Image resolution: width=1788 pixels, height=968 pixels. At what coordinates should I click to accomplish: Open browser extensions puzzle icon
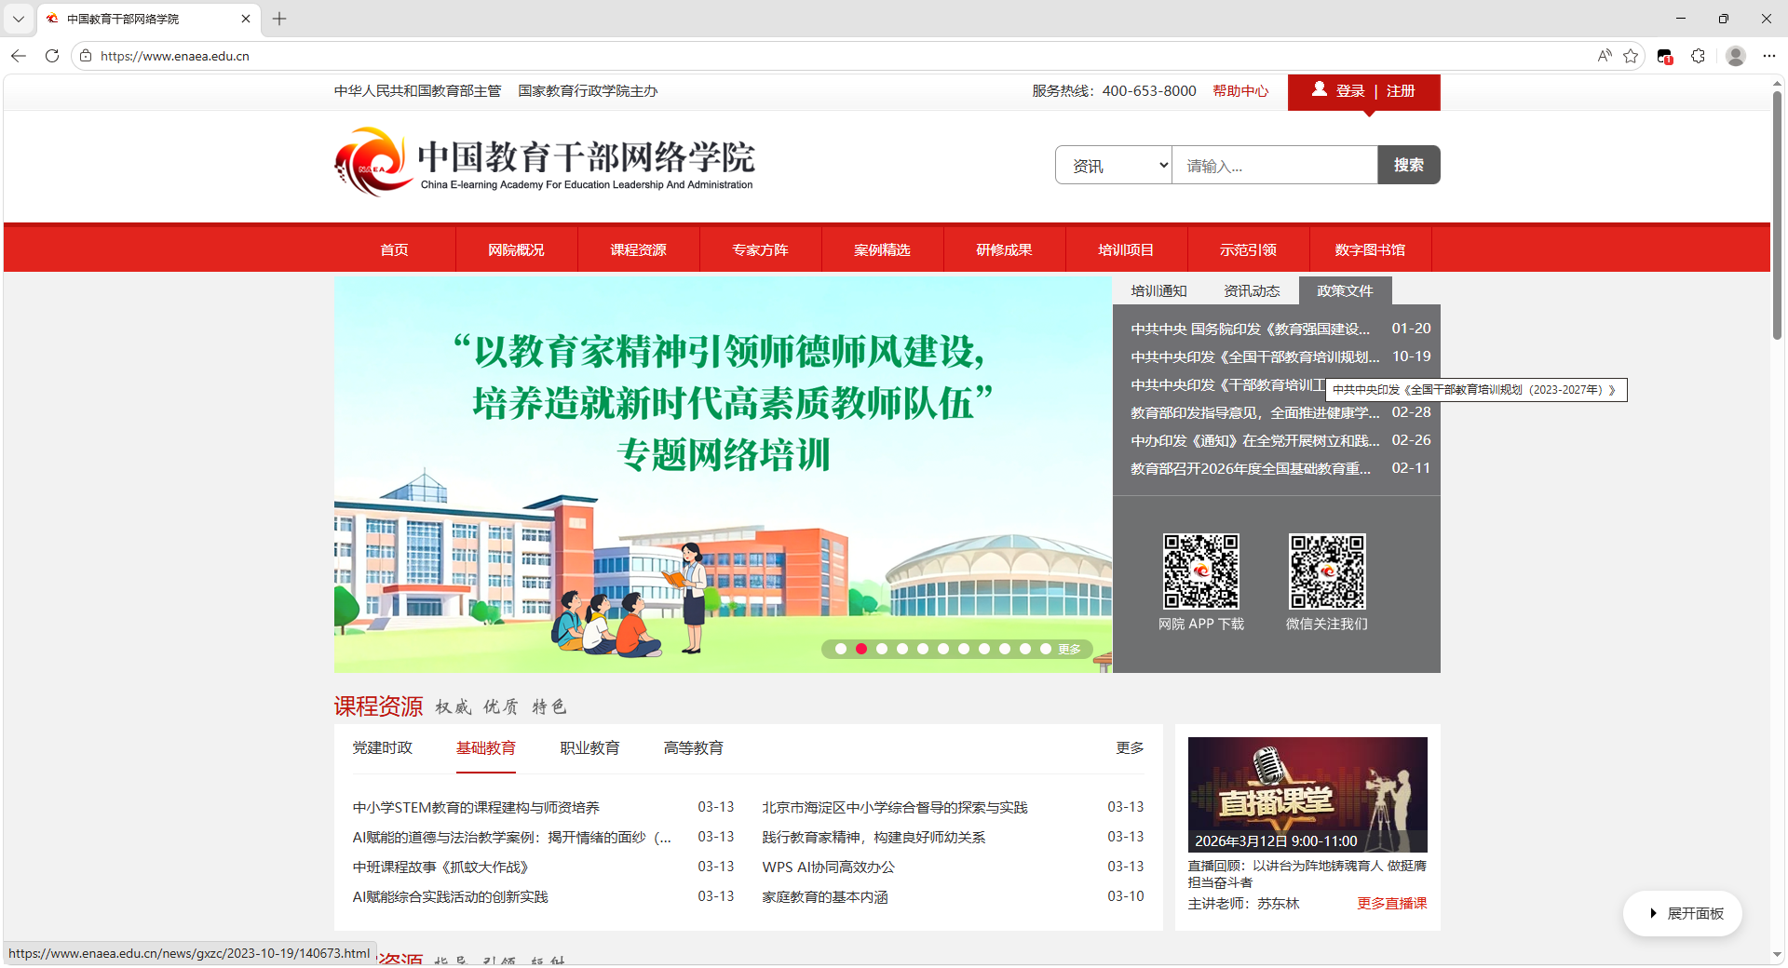(x=1698, y=56)
